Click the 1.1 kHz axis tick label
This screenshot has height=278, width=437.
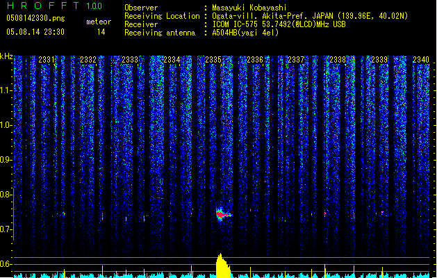(6, 90)
